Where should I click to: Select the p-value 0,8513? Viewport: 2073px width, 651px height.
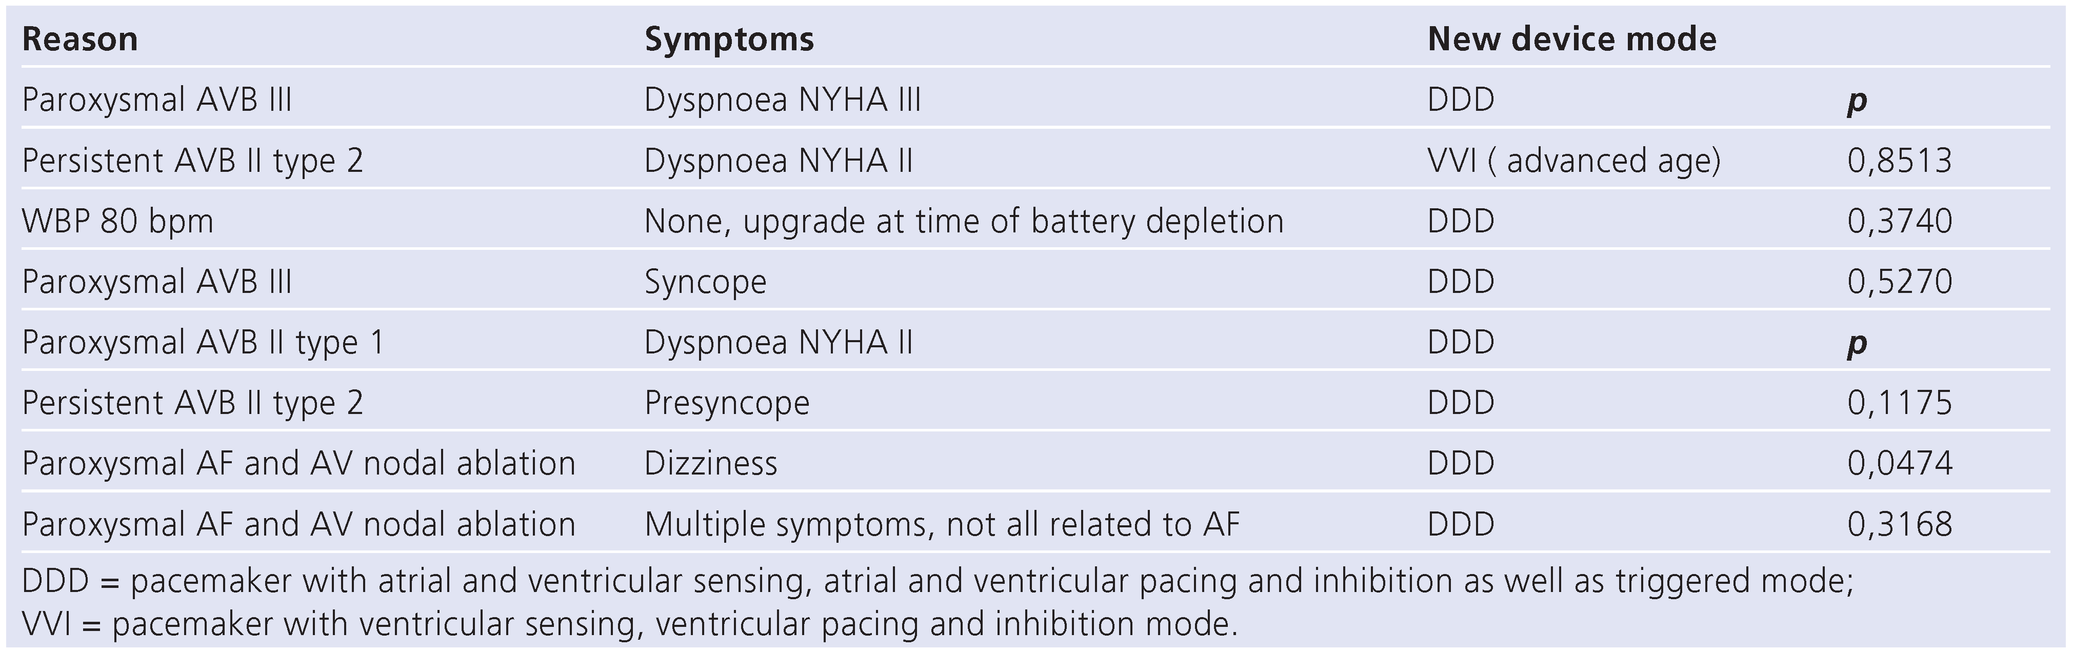click(x=1899, y=161)
